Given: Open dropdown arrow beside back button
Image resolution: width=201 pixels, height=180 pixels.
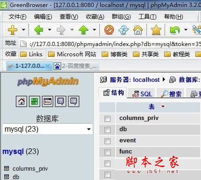Looking at the screenshot, I should coord(49,30).
